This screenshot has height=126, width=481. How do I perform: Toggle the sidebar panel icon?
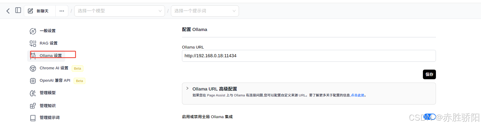pyautogui.click(x=18, y=10)
